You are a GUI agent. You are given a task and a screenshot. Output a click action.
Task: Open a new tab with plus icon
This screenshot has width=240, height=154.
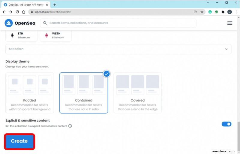coord(55,5)
